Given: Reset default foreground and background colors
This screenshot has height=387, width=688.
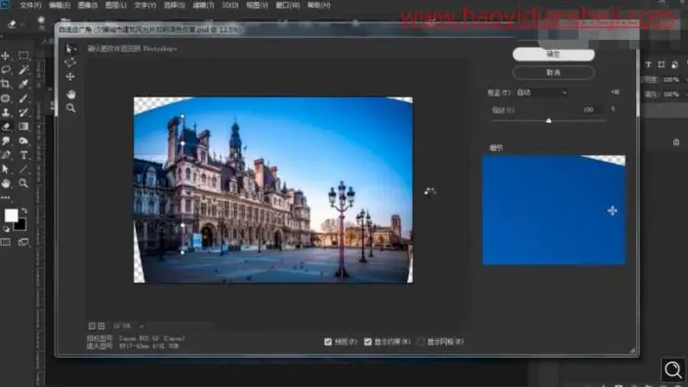Looking at the screenshot, I should click(6, 229).
